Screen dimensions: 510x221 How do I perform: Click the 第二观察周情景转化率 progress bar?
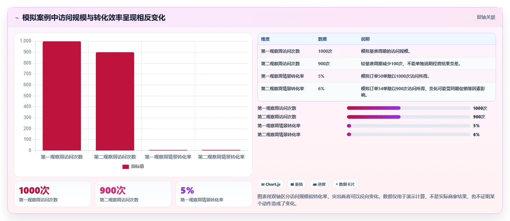[408, 134]
